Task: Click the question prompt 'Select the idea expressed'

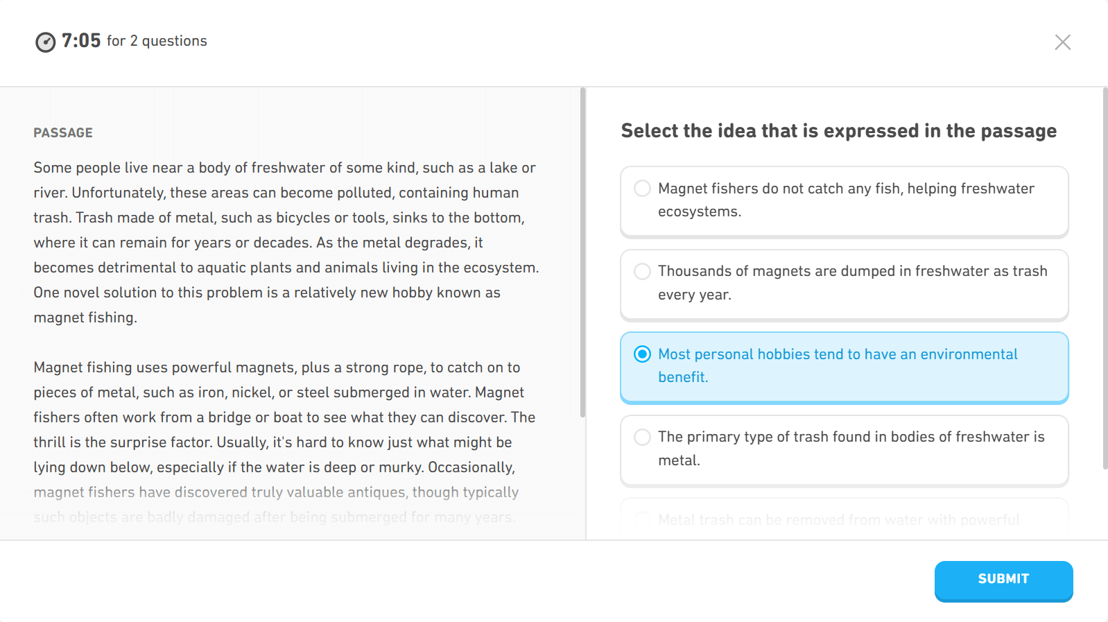Action: pyautogui.click(x=838, y=130)
